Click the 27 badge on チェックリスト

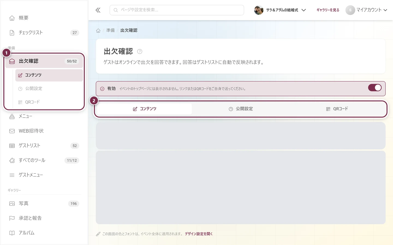point(75,33)
